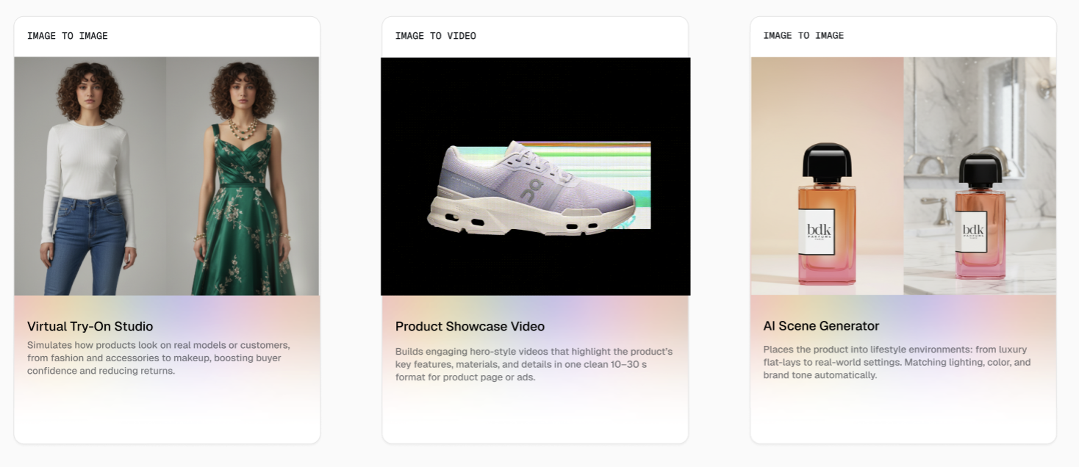The width and height of the screenshot is (1079, 467).
Task: Click the IMAGE TO VIDEO label
Action: 436,35
